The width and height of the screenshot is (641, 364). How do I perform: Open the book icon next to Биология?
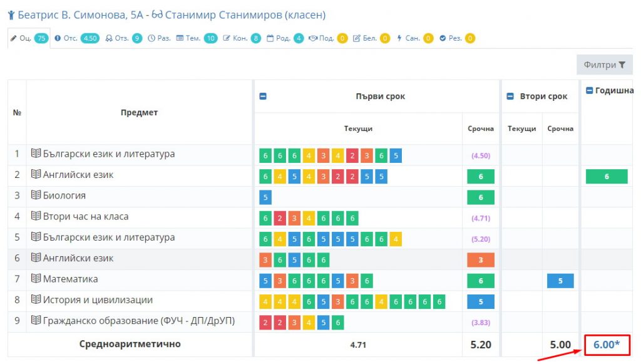coord(36,195)
